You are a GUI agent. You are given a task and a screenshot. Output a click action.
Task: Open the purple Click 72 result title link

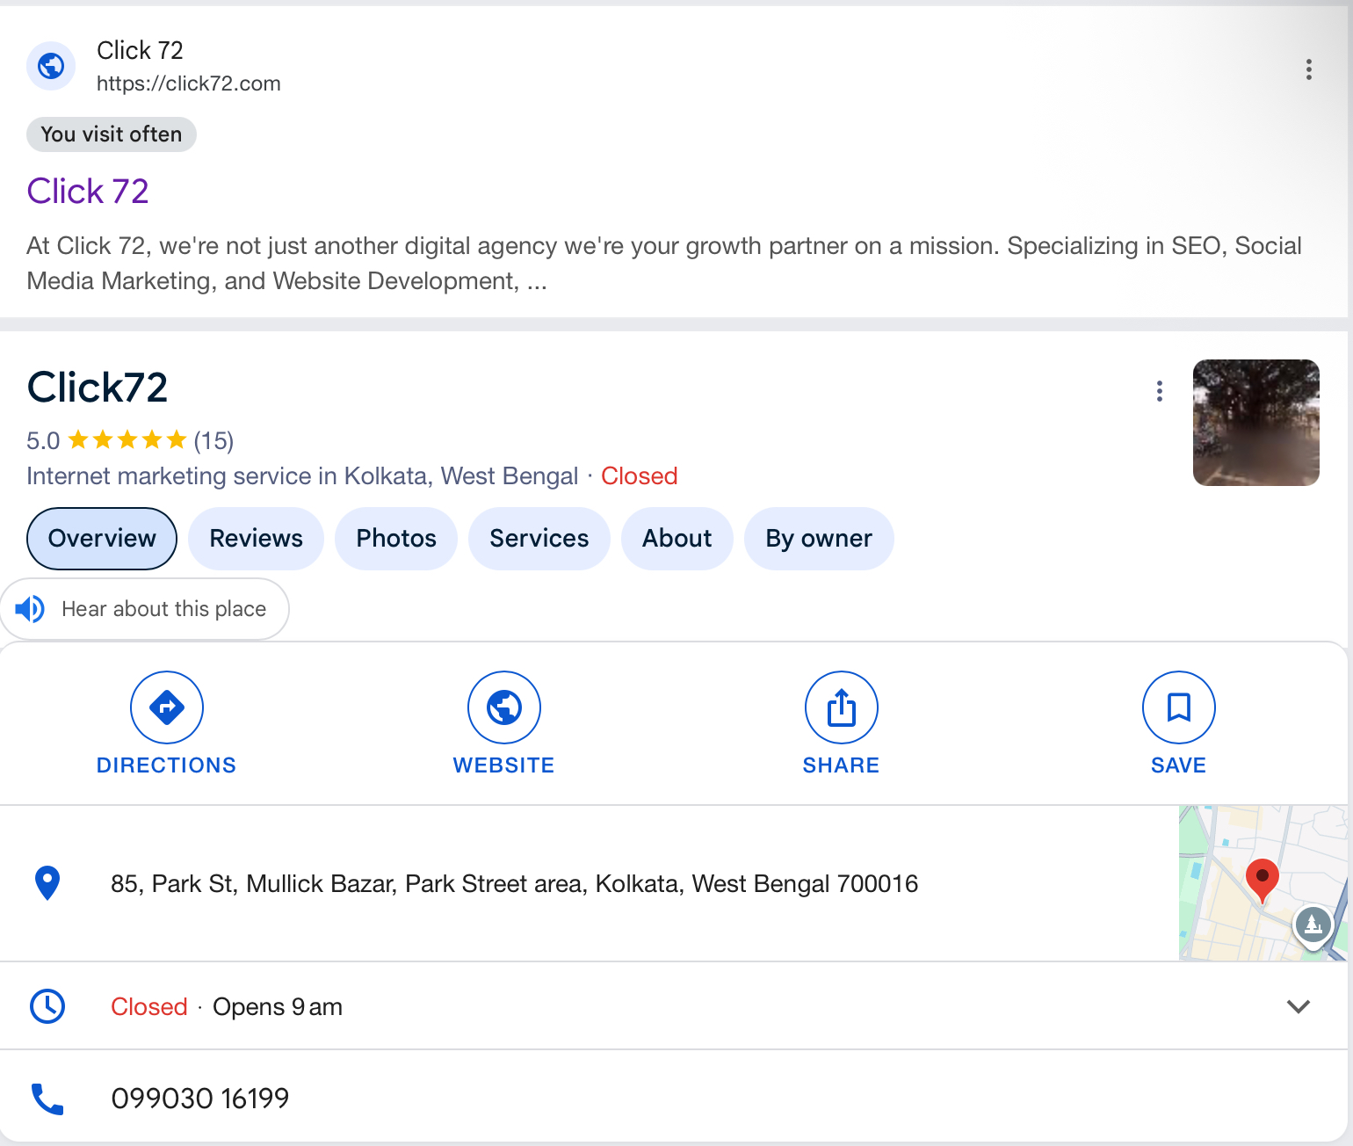[x=88, y=191]
